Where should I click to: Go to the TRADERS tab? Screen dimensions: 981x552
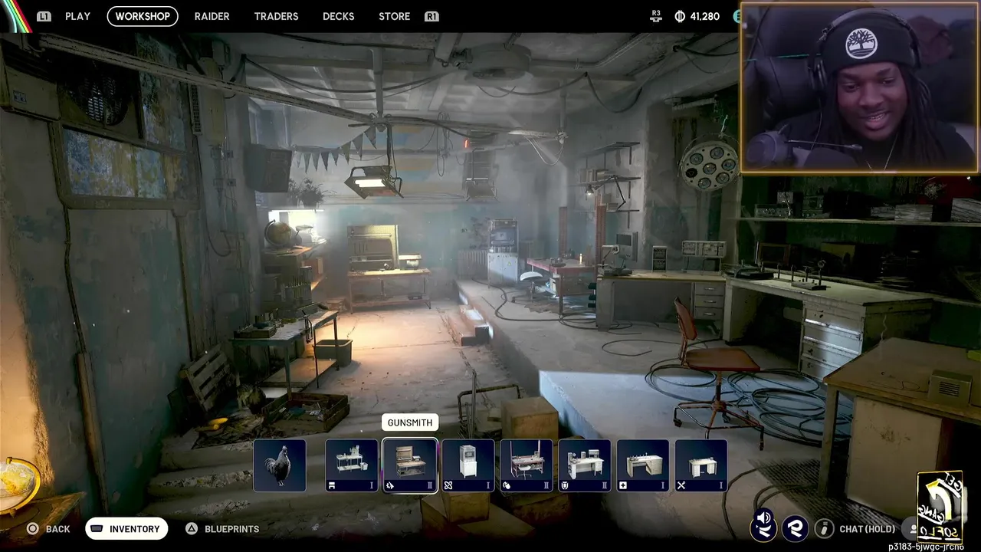pyautogui.click(x=276, y=16)
